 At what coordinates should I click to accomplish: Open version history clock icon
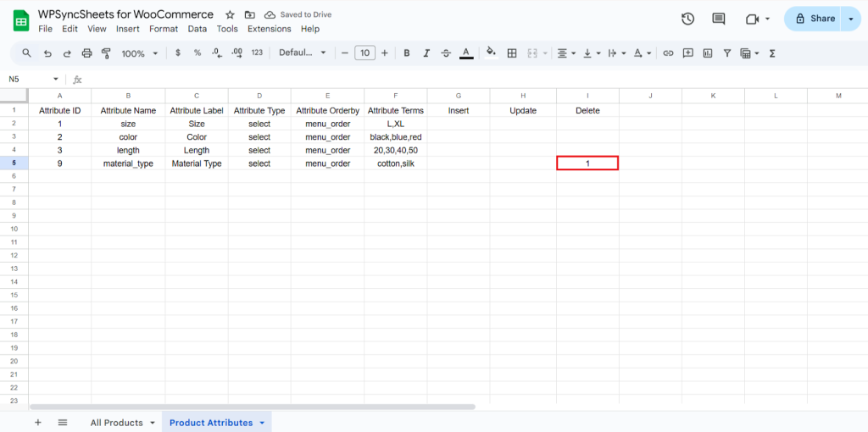click(687, 19)
